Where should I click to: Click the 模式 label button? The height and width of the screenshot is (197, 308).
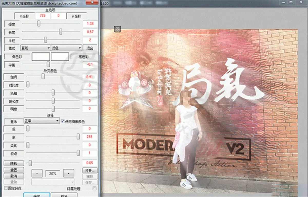[x=12, y=48]
